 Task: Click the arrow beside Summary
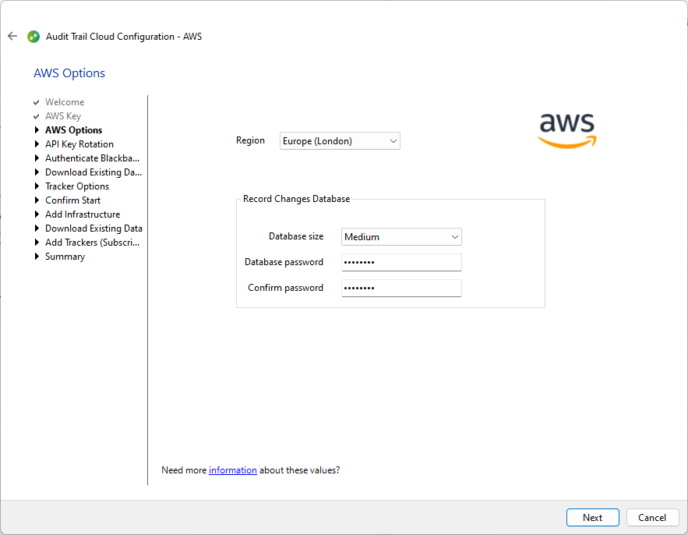pyautogui.click(x=37, y=256)
